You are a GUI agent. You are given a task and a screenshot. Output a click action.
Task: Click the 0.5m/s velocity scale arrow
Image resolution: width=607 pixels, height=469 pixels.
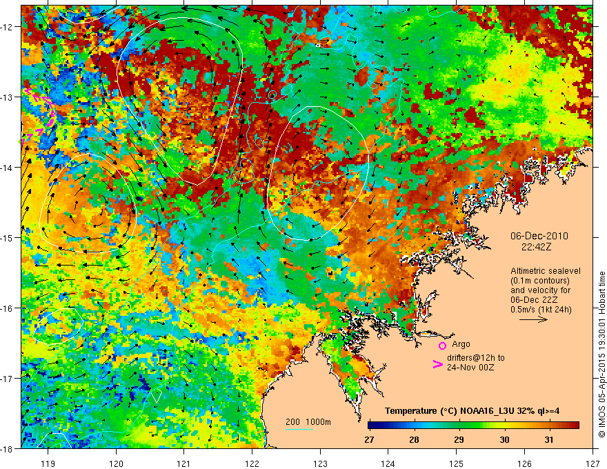(x=533, y=319)
